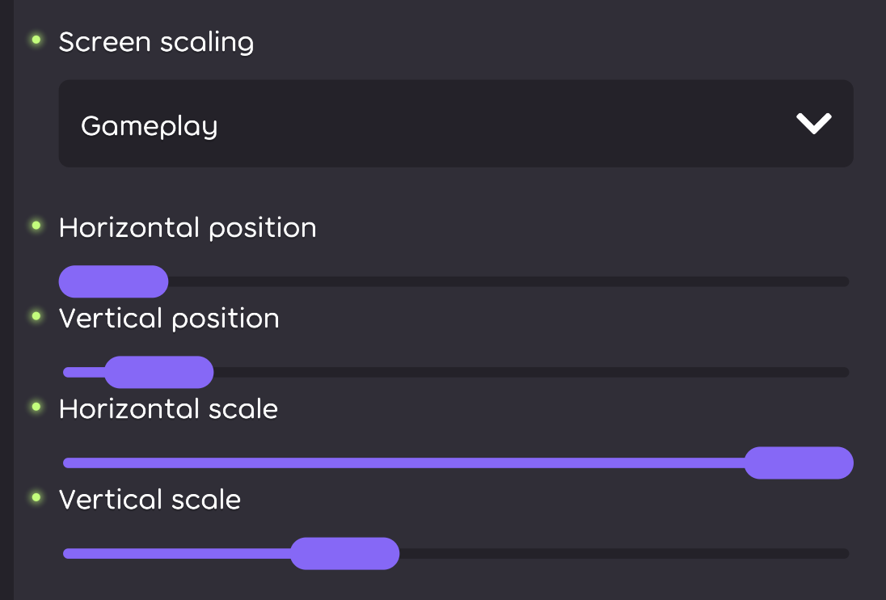This screenshot has height=600, width=886.
Task: Click the Vertical position slider handle
Action: [158, 372]
